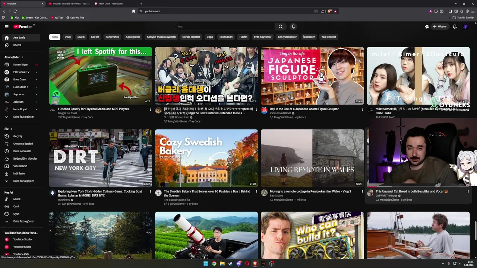Open Ana Sayfa home link
This screenshot has height=268, width=477.
[21, 38]
